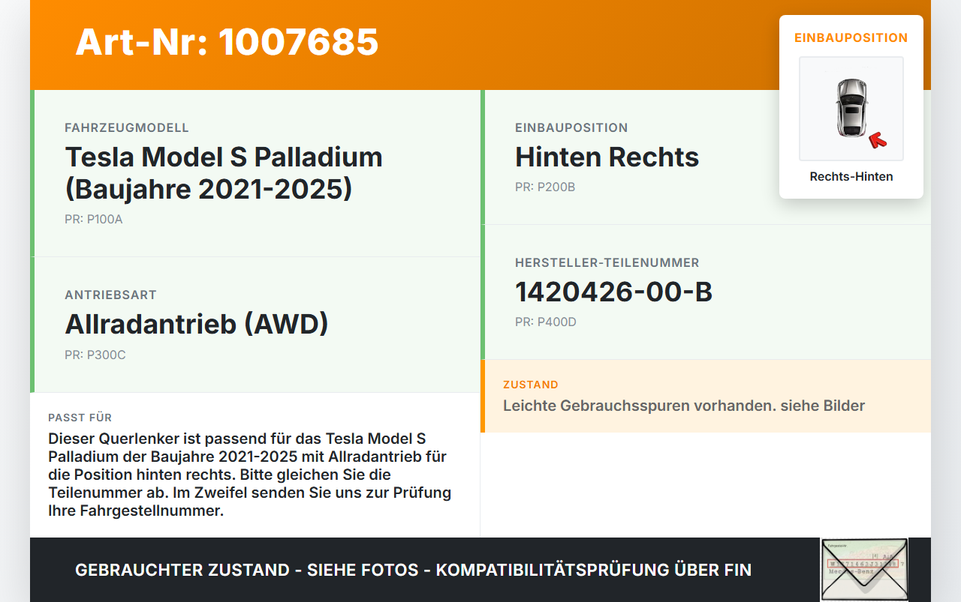Click the Tesla Model S Palladium model text
The width and height of the screenshot is (961, 602).
pos(224,173)
